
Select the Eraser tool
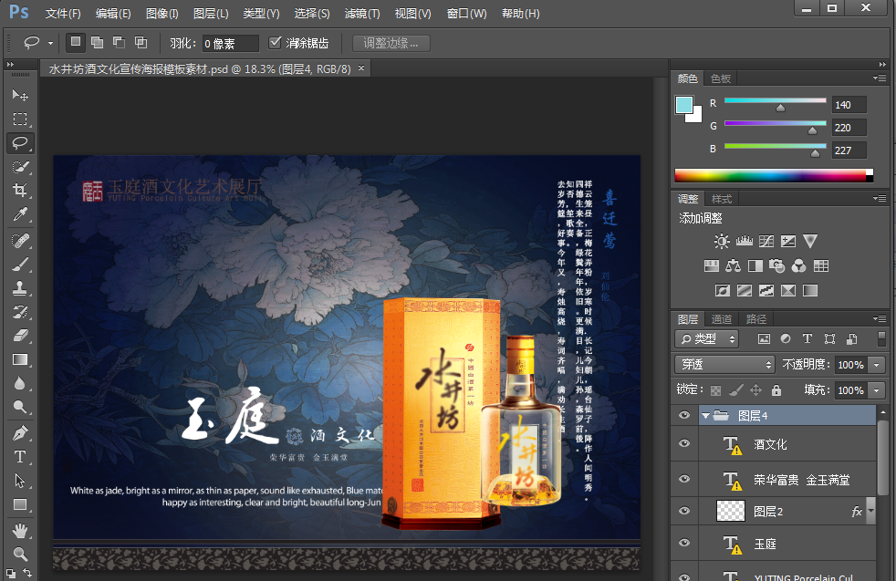point(20,336)
